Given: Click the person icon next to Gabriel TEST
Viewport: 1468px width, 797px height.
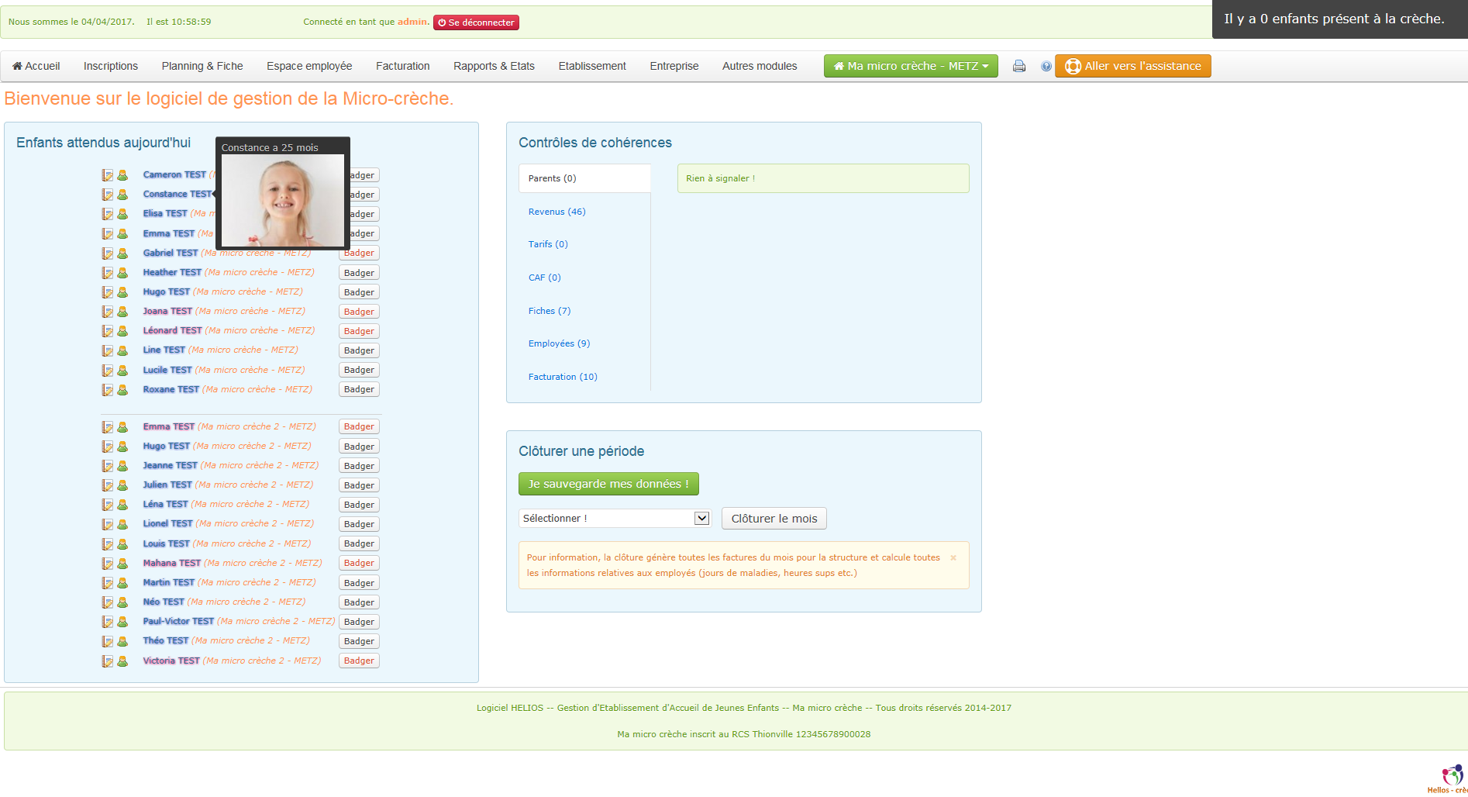Looking at the screenshot, I should point(122,254).
